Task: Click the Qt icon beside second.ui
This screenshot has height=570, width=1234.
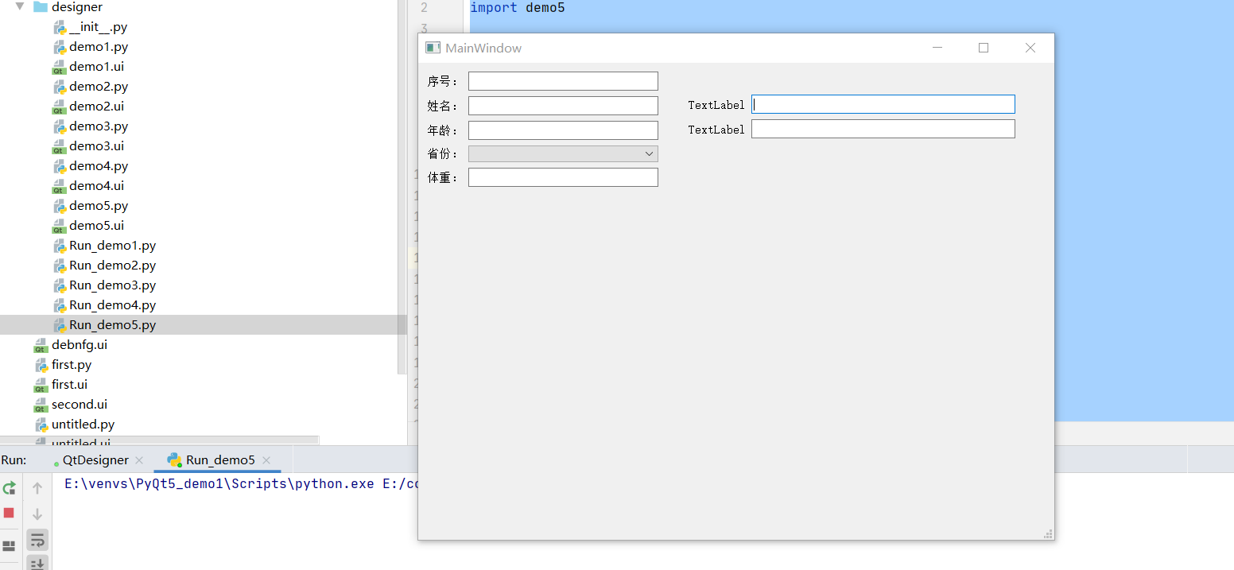Action: tap(41, 405)
